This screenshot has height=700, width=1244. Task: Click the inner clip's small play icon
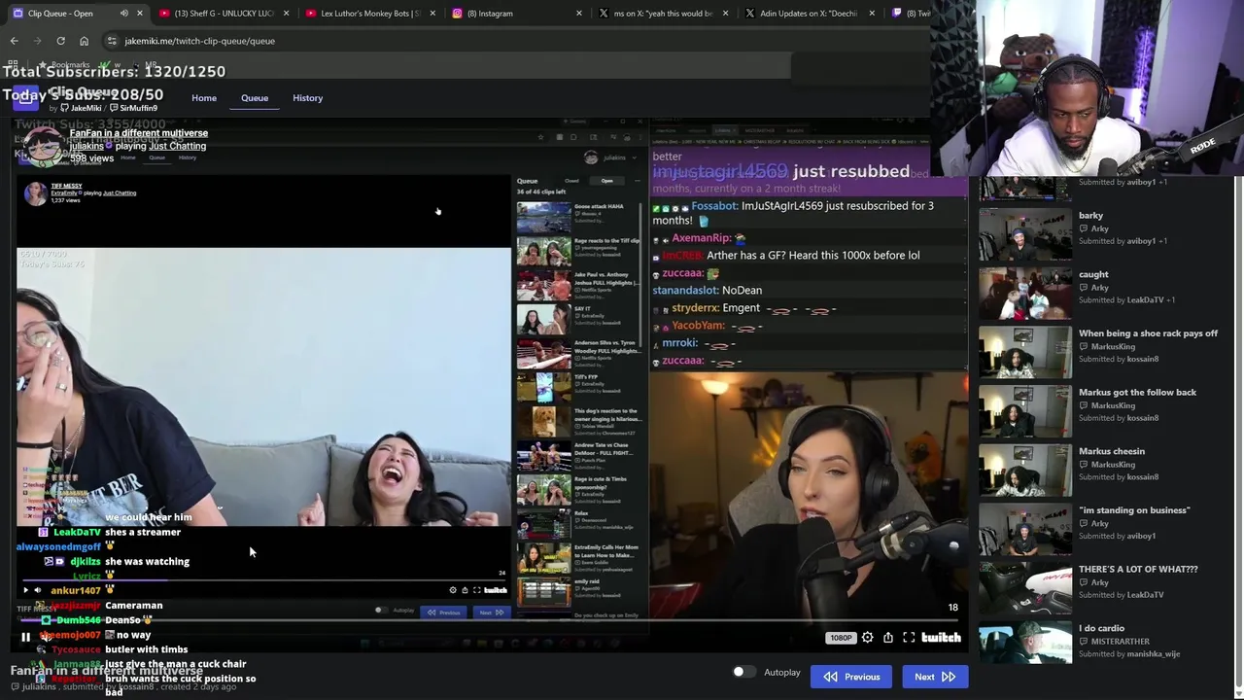26,590
